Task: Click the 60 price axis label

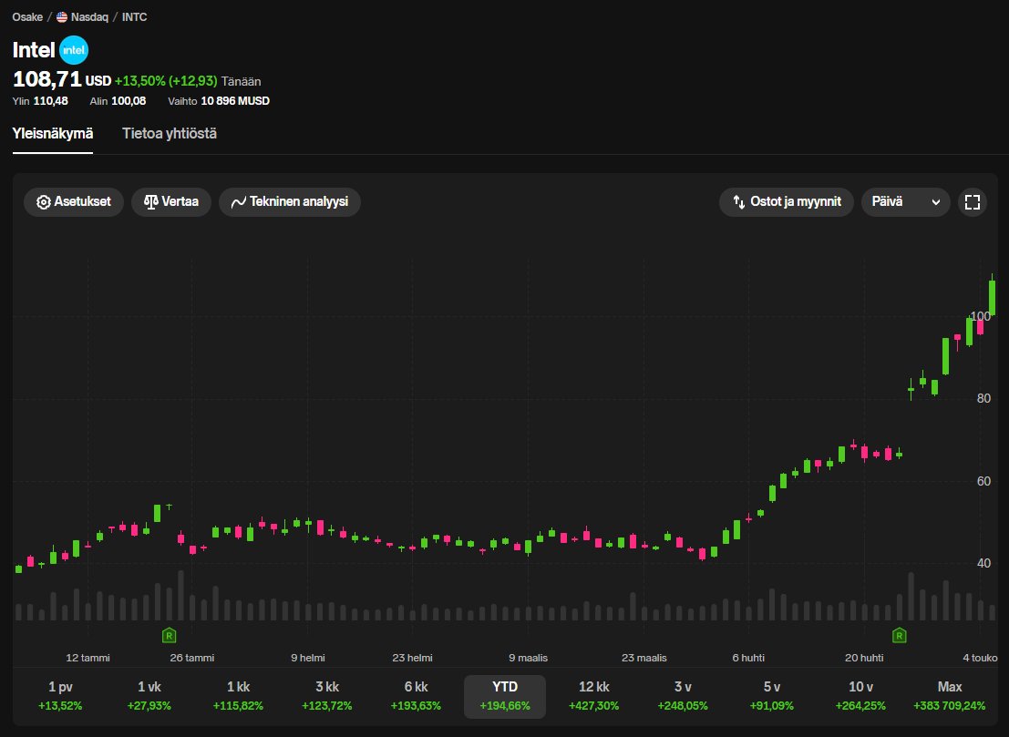Action: pyautogui.click(x=983, y=481)
